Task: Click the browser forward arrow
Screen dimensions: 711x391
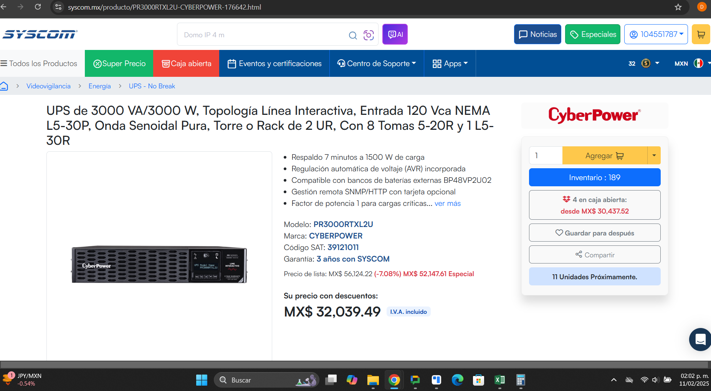Action: click(x=21, y=7)
